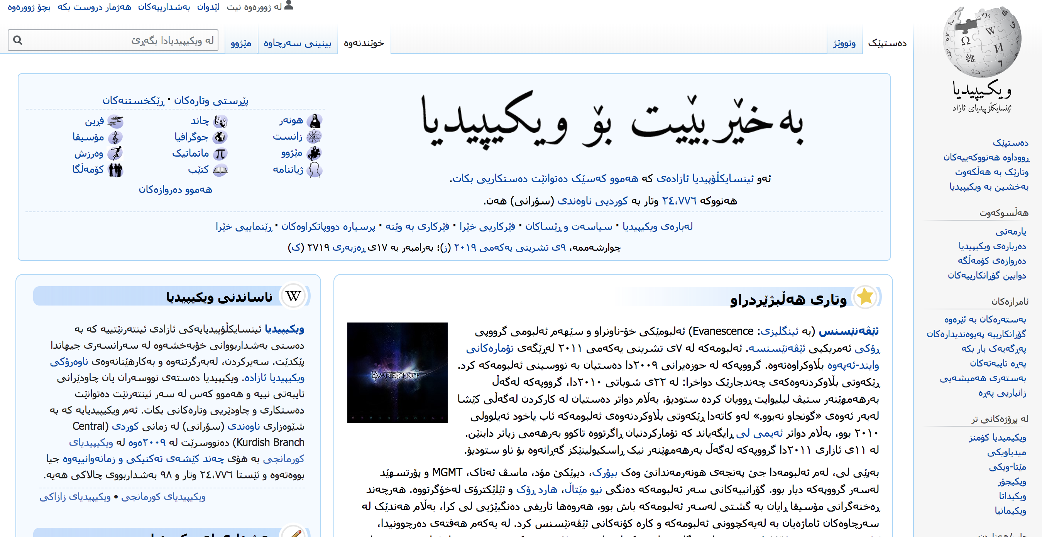The height and width of the screenshot is (537, 1042).
Task: Click the Book (کتێب) portal open book icon
Action: click(220, 170)
